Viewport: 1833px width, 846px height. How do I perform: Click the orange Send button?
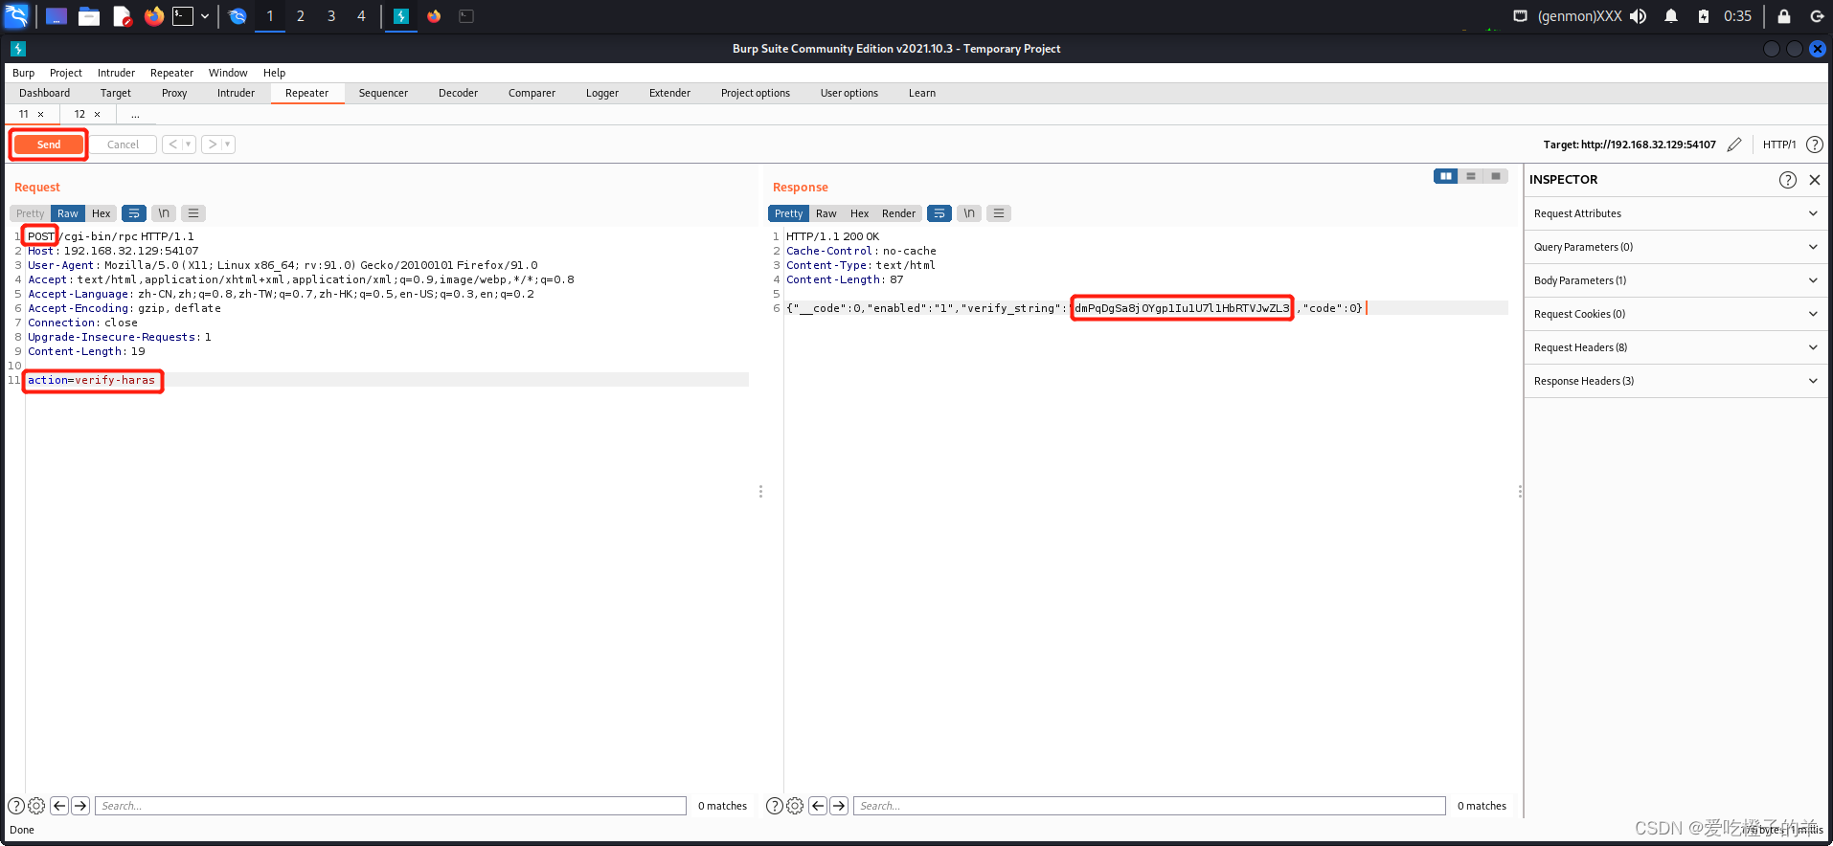[x=49, y=145]
